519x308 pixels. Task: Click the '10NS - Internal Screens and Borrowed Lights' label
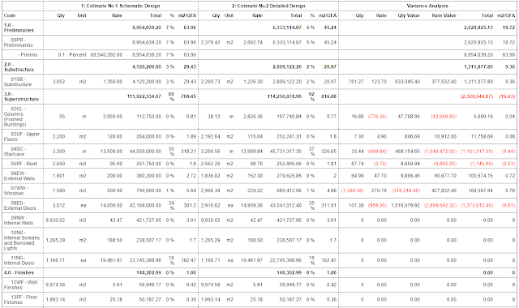point(22,240)
